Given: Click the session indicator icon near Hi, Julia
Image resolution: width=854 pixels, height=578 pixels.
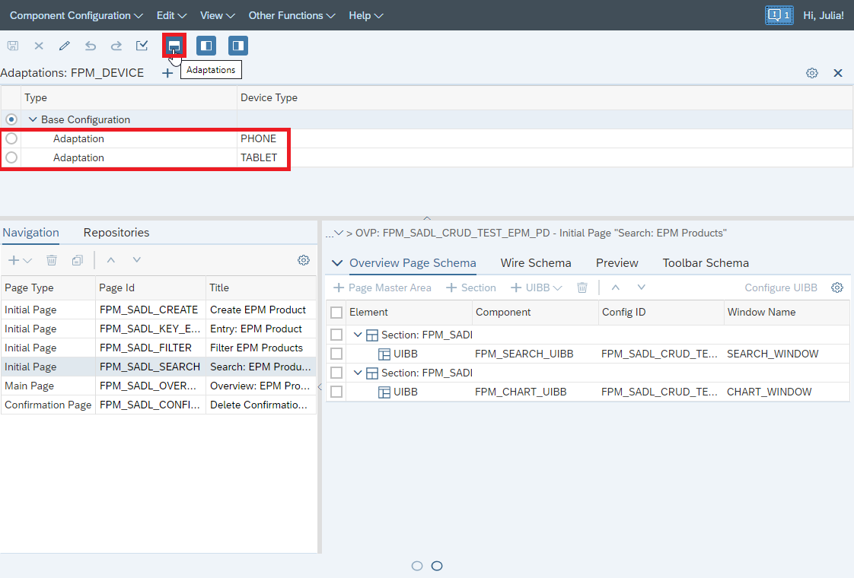Looking at the screenshot, I should tap(779, 14).
